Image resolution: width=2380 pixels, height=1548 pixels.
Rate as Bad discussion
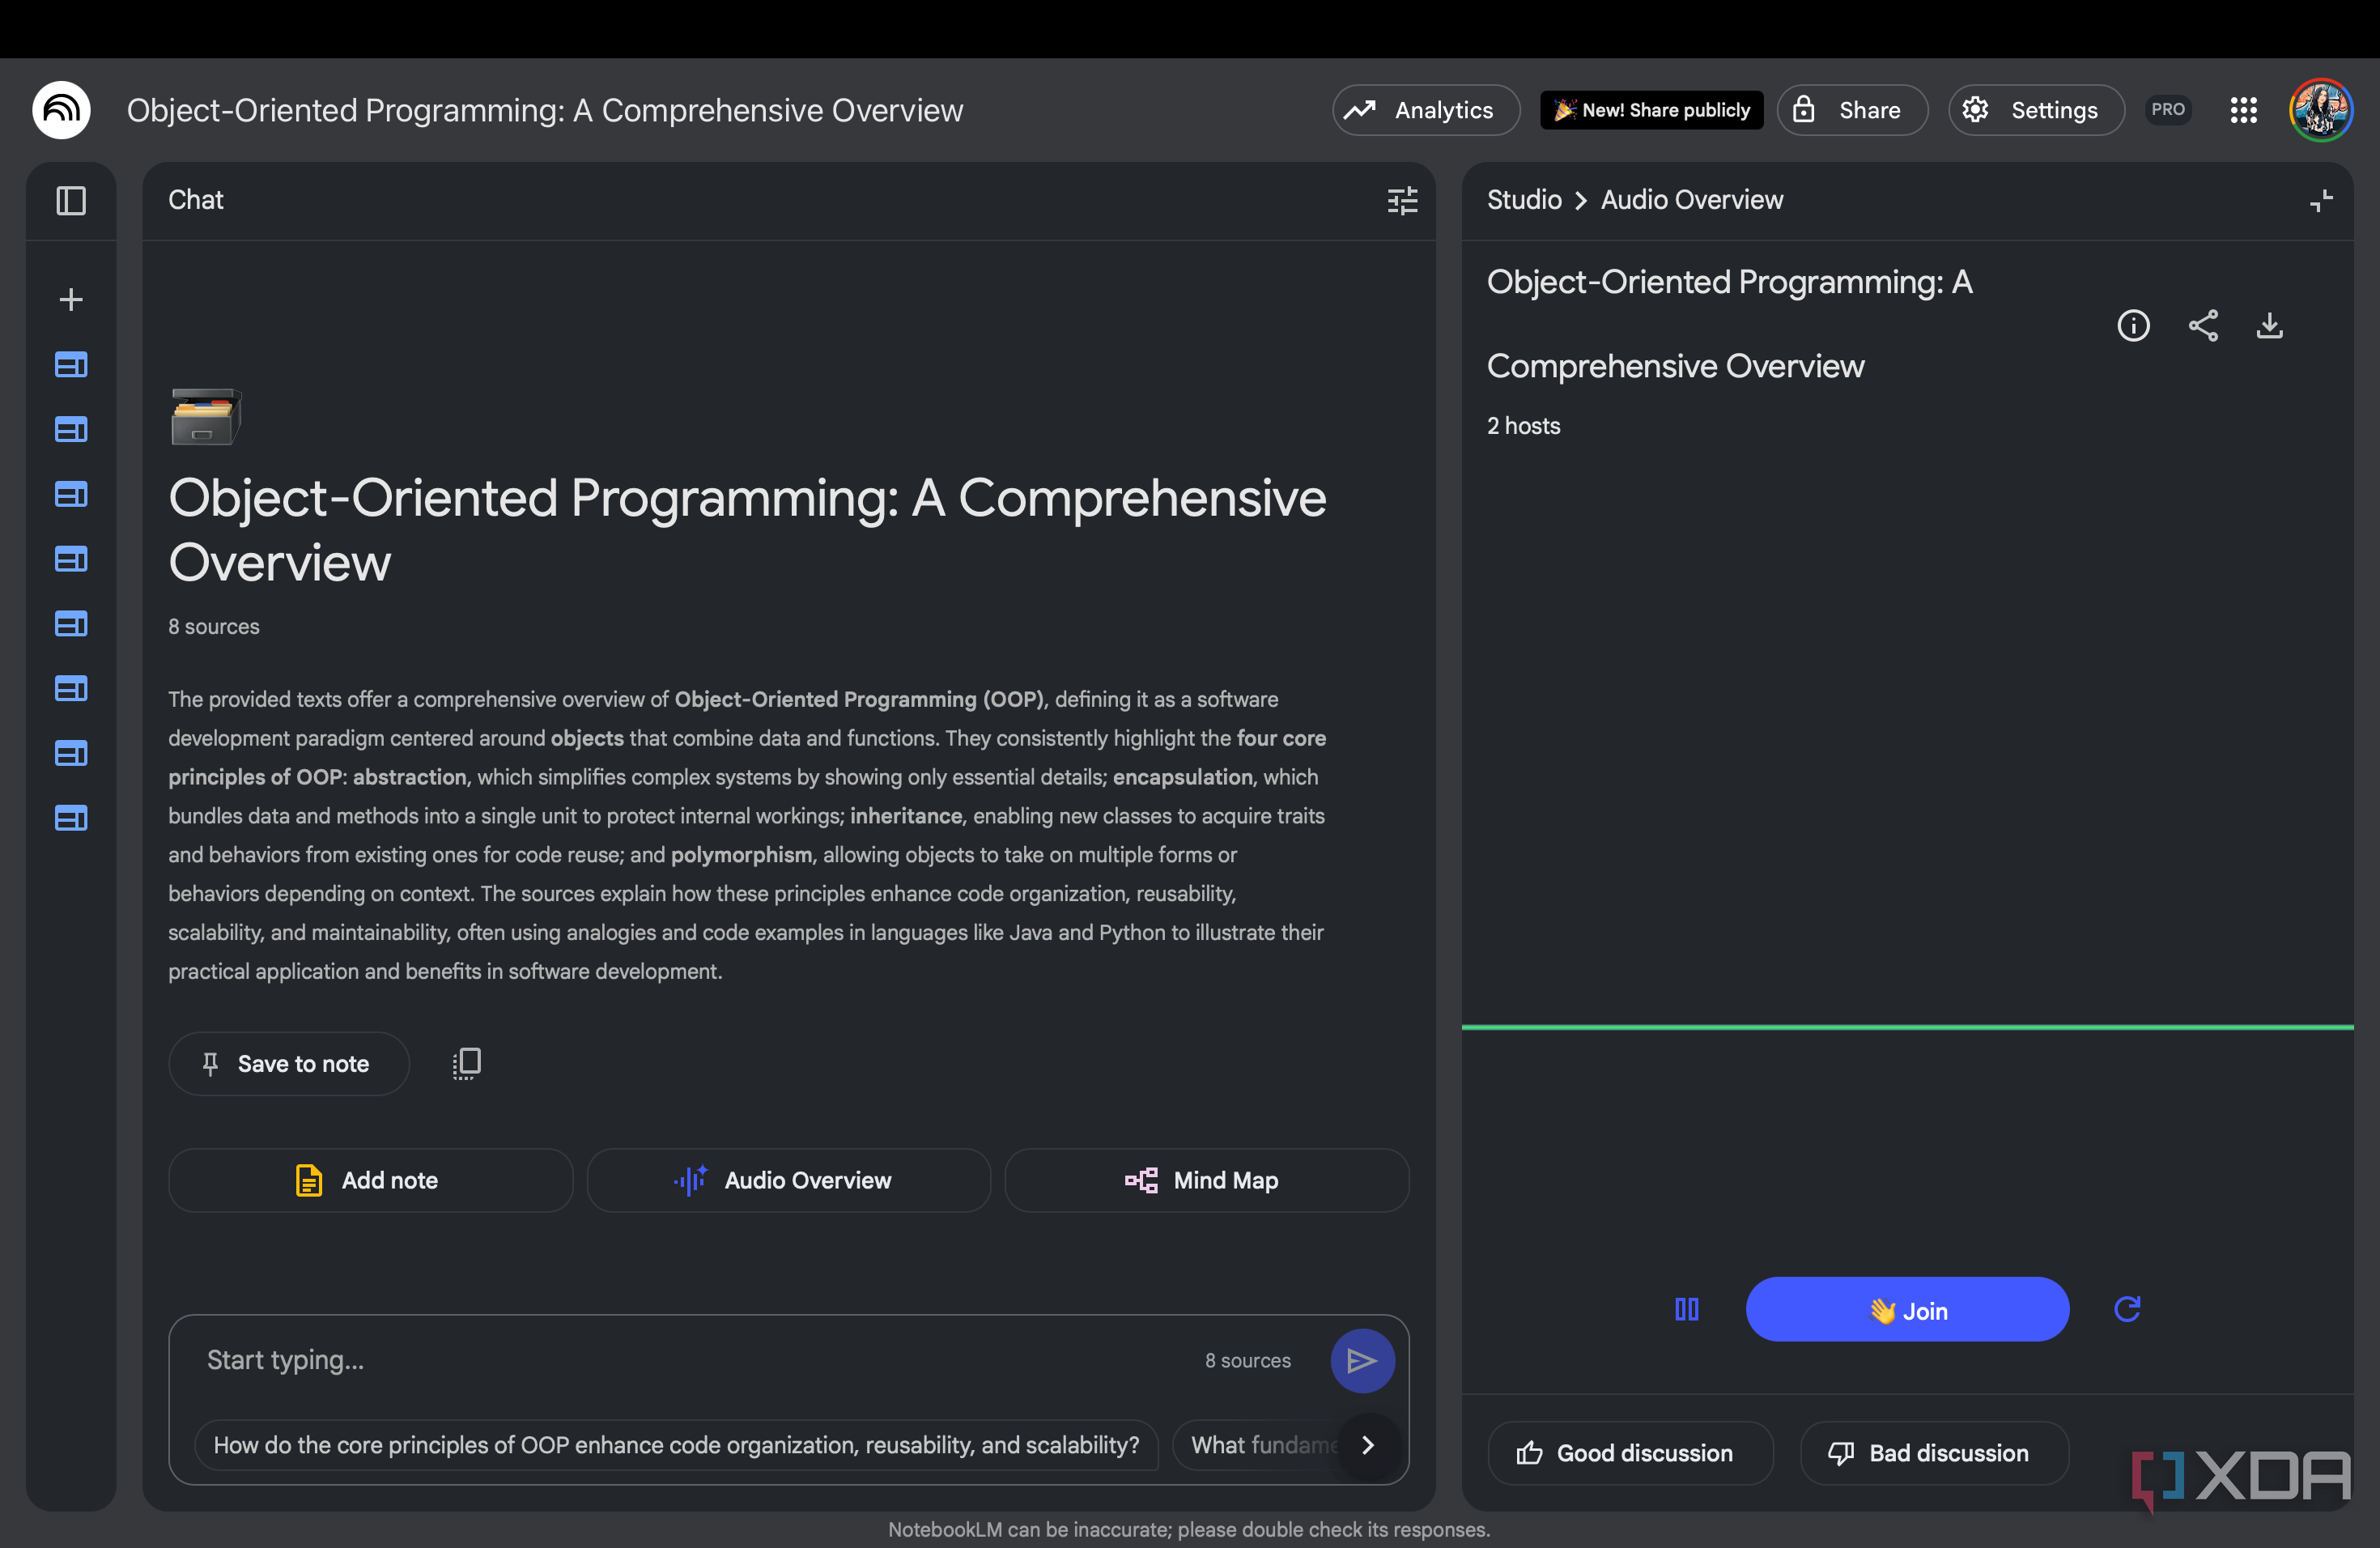pos(1934,1453)
